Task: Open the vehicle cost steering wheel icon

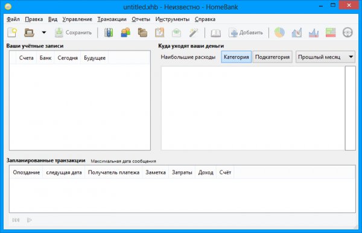Action: point(348,33)
